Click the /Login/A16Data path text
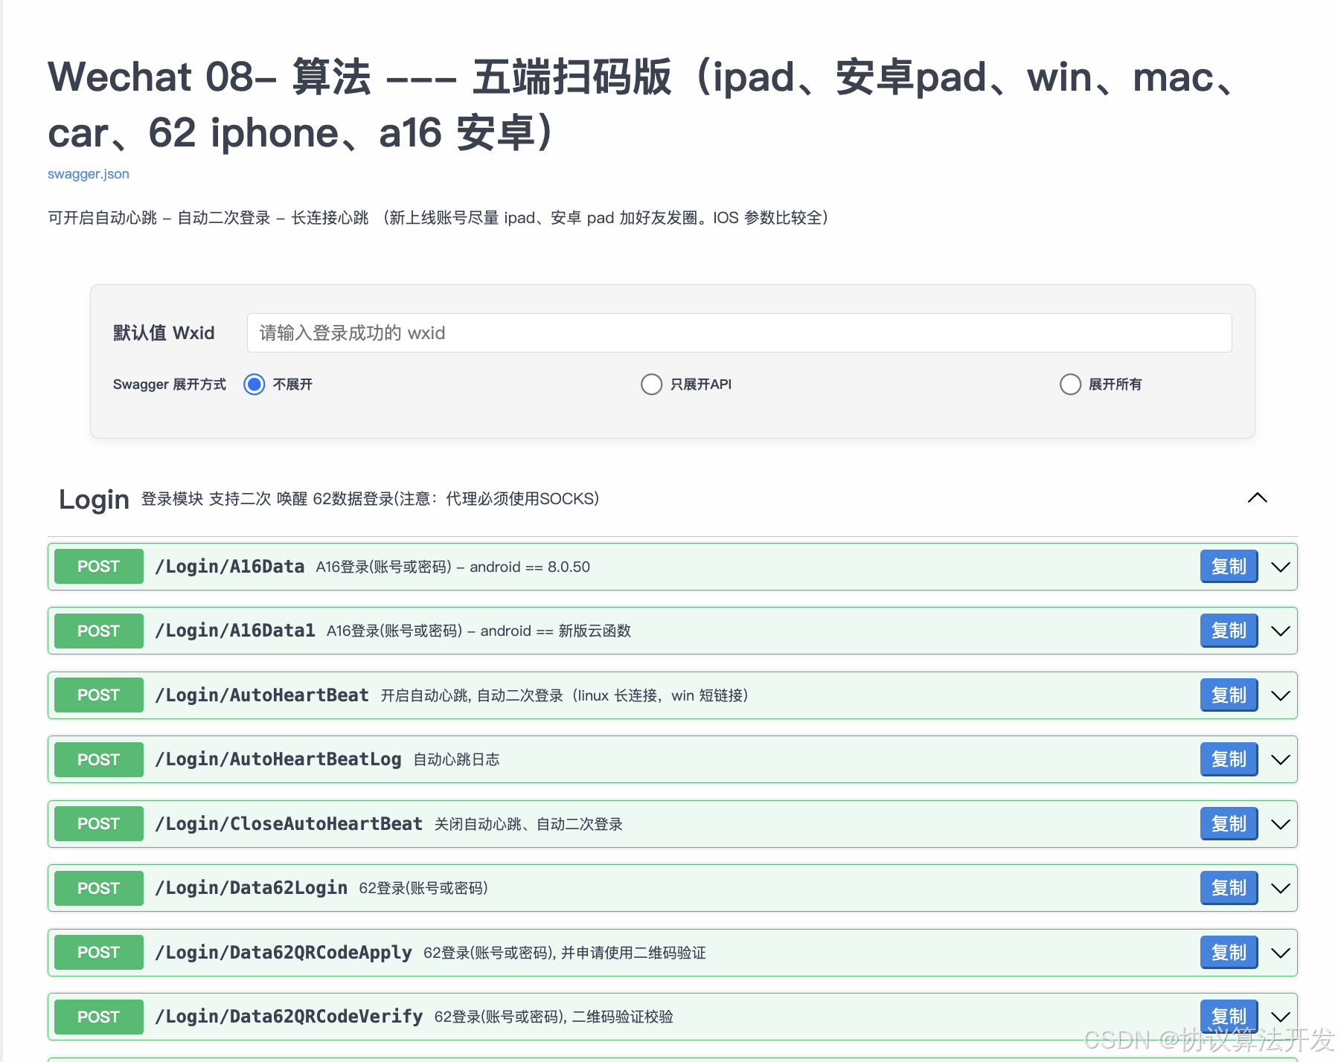The width and height of the screenshot is (1338, 1062). (229, 567)
